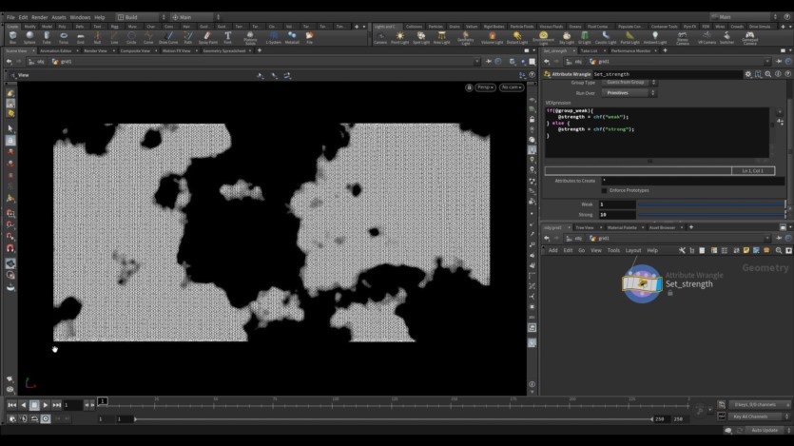Select the File shelf tool
The height and width of the screenshot is (446, 794).
point(309,37)
